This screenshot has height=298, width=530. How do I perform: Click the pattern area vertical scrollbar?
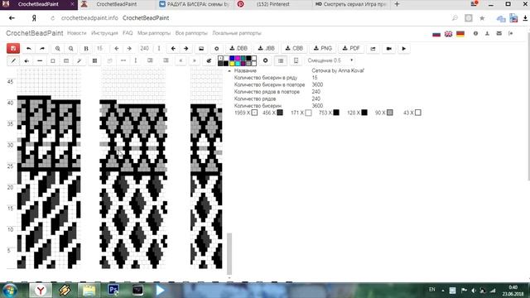click(229, 254)
